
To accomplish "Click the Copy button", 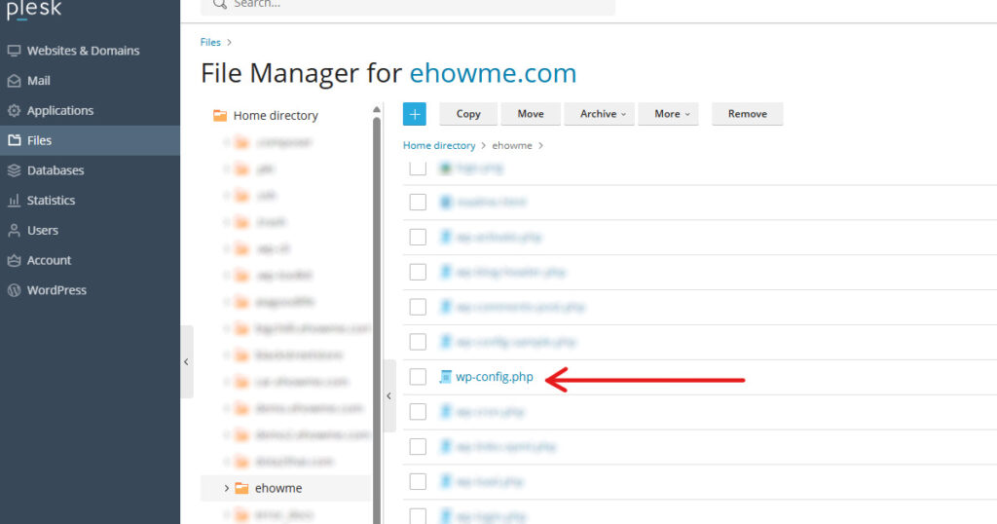I will coord(468,114).
